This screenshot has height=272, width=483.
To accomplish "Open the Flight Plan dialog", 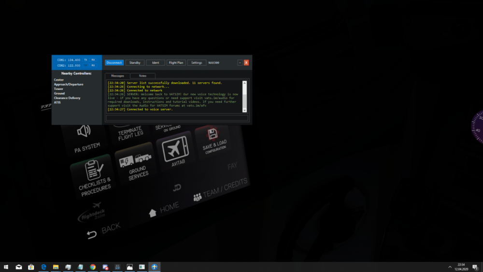I will (176, 63).
